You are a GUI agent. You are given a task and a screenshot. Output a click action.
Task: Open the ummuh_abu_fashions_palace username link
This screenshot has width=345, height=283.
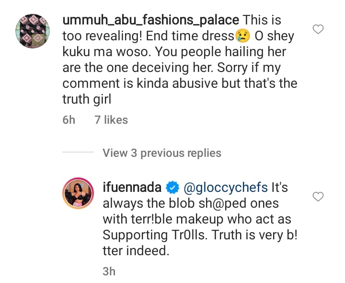(x=150, y=20)
